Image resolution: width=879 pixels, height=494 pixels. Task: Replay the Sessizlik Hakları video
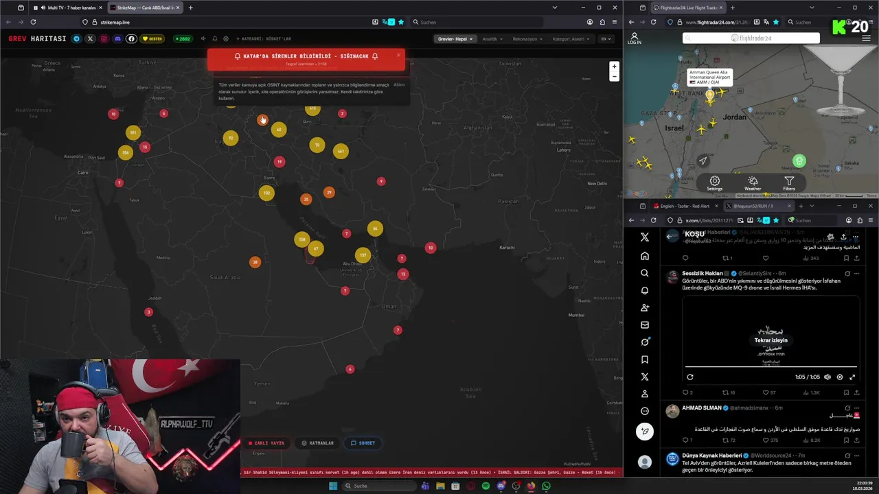(690, 377)
